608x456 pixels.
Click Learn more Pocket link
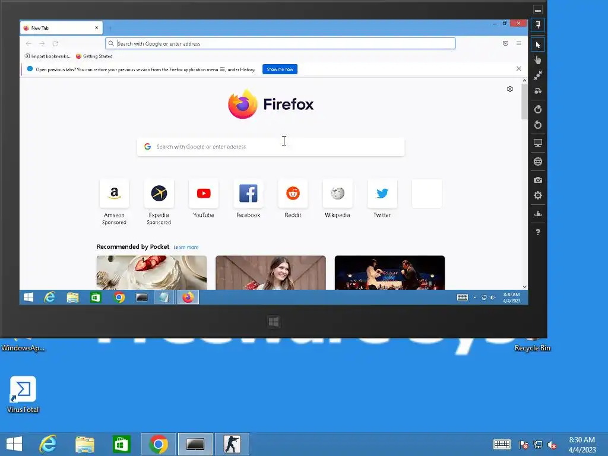186,247
